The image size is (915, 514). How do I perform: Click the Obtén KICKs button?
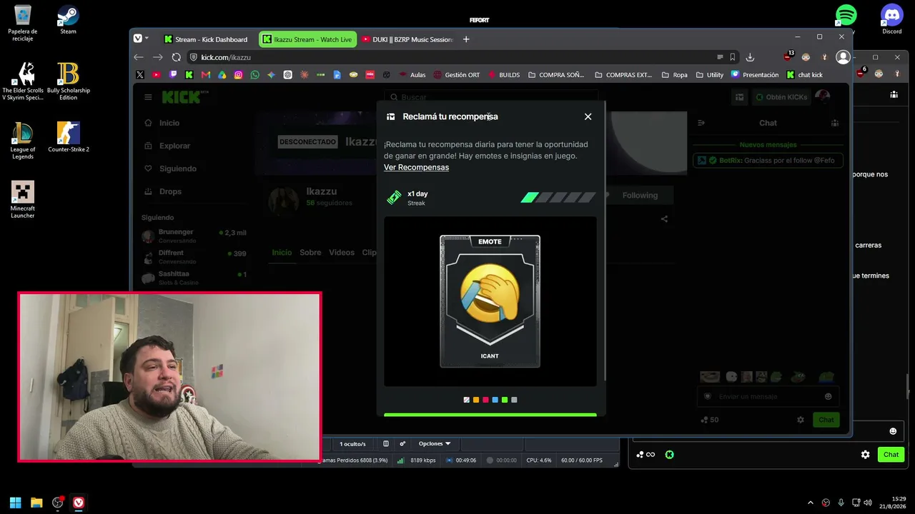[781, 97]
